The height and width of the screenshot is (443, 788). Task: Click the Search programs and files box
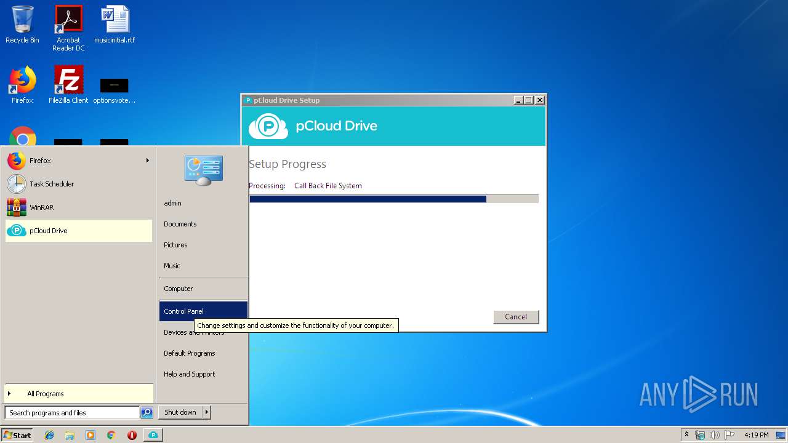[x=72, y=413]
